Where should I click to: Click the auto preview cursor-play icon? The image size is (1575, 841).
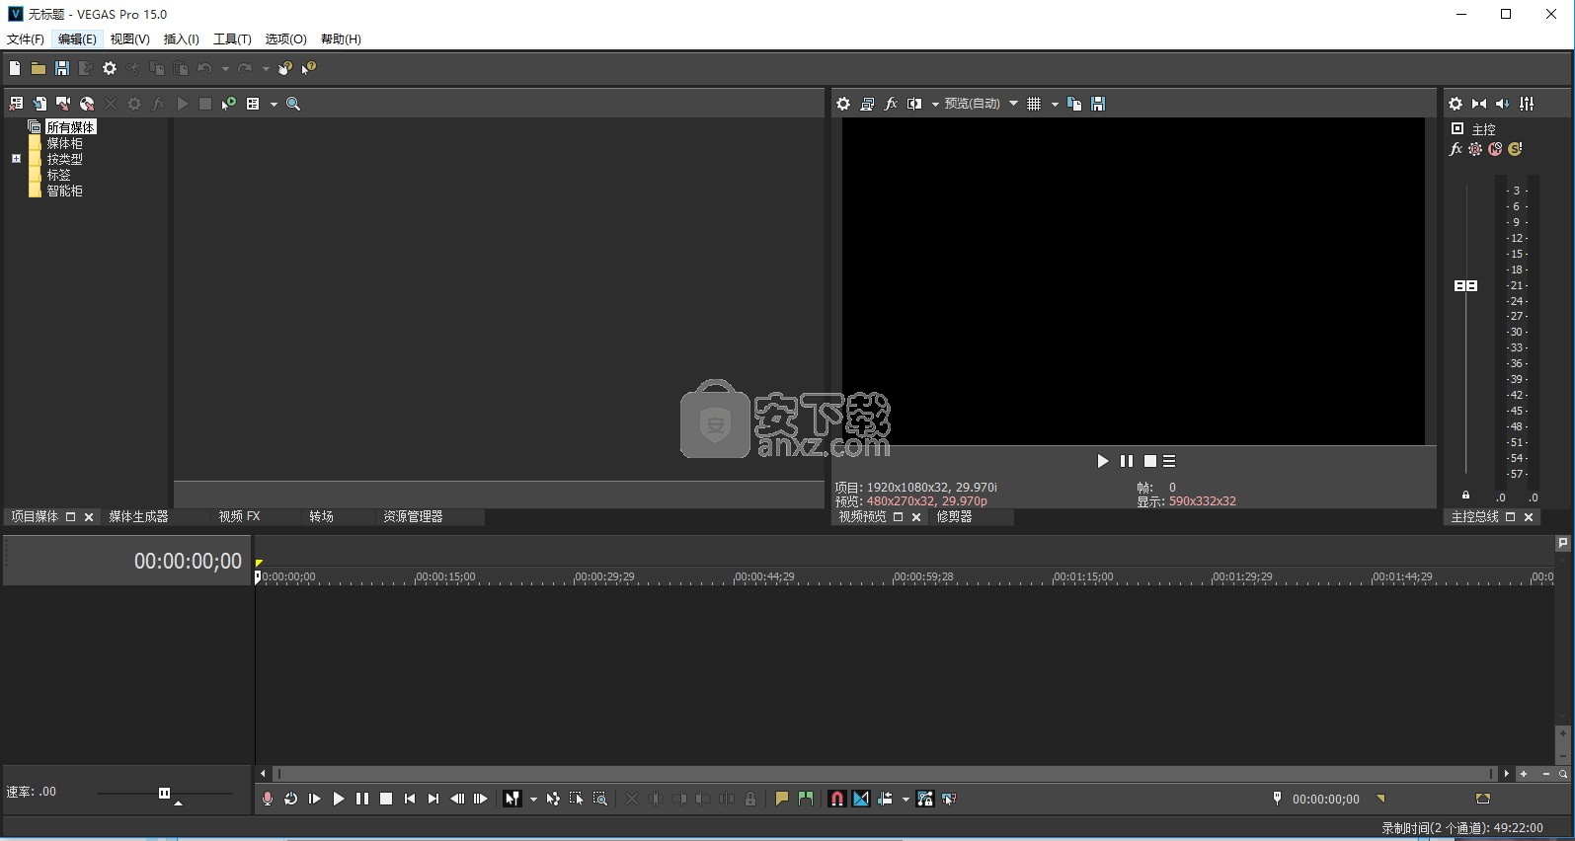click(229, 104)
